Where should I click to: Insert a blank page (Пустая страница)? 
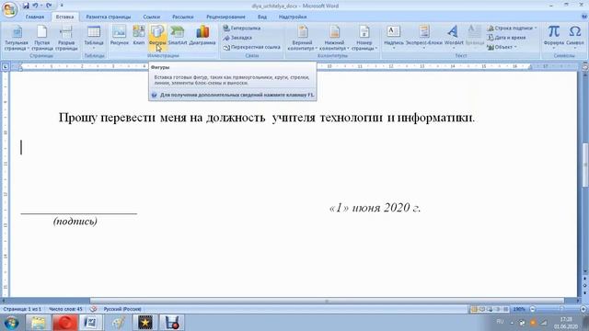tap(41, 38)
